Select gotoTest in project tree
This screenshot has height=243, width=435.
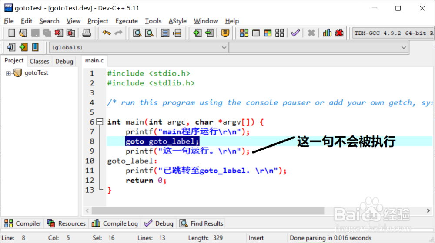click(37, 73)
